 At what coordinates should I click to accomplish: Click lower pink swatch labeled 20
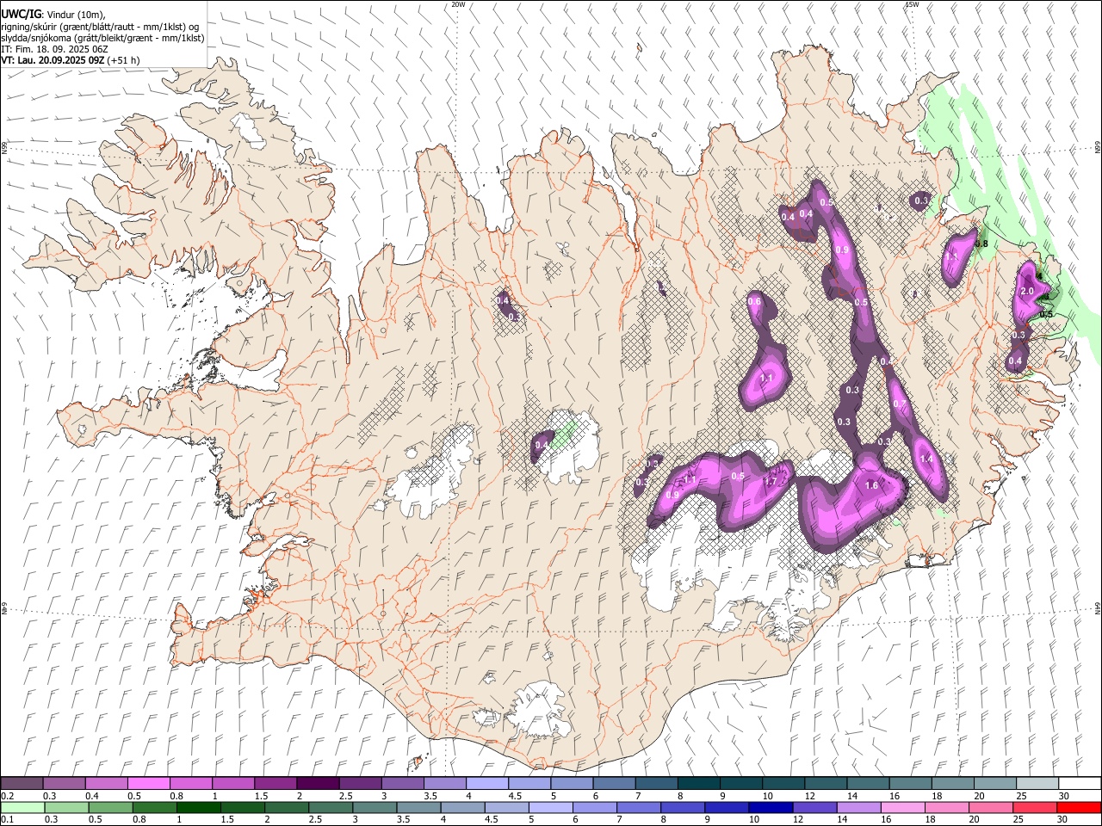tap(990, 807)
